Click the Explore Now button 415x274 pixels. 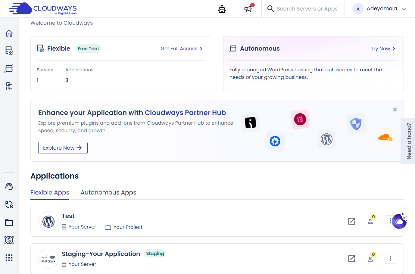pyautogui.click(x=63, y=148)
